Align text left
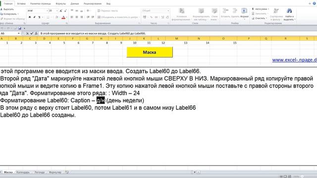The height and width of the screenshot is (178, 317). click(72, 17)
